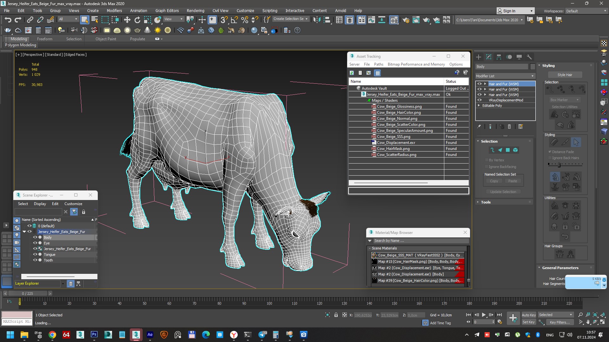
Task: Select the Hair Brush styling icon
Action: click(x=554, y=142)
